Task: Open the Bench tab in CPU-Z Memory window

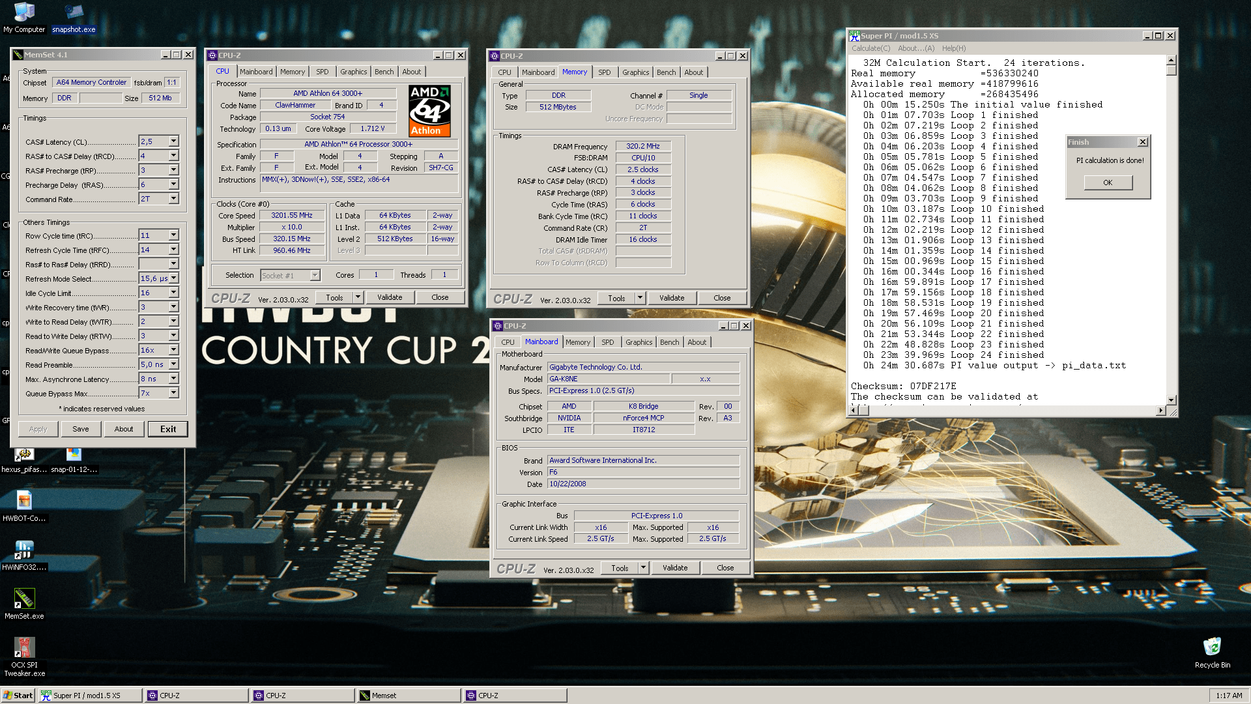Action: pos(667,72)
